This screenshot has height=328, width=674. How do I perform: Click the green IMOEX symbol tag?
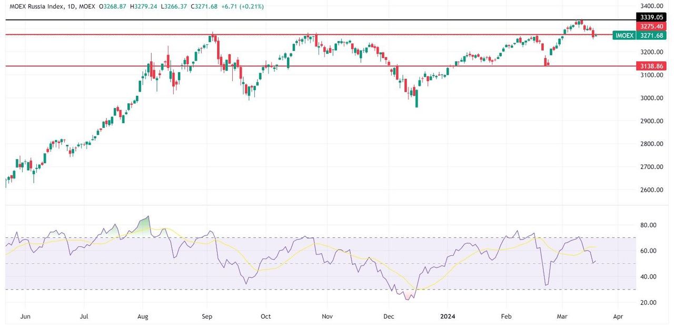tap(625, 35)
